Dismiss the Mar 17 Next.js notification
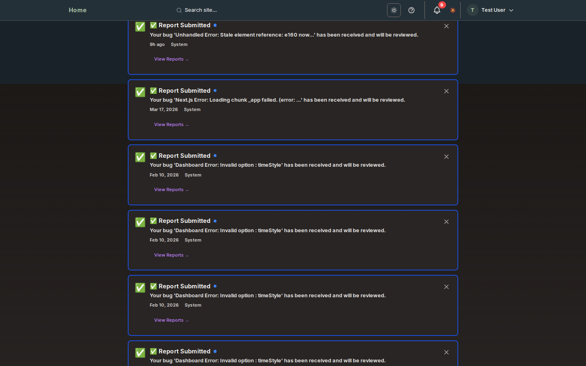The height and width of the screenshot is (366, 586). point(446,91)
